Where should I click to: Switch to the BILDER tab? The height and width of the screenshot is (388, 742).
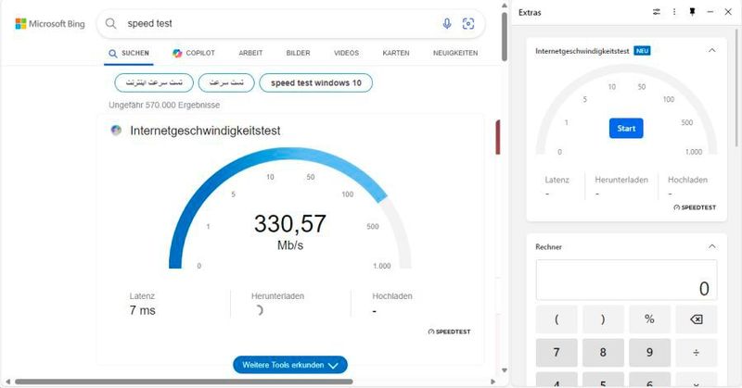pyautogui.click(x=298, y=53)
